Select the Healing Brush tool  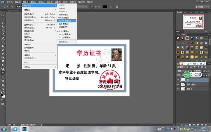tap(3, 38)
